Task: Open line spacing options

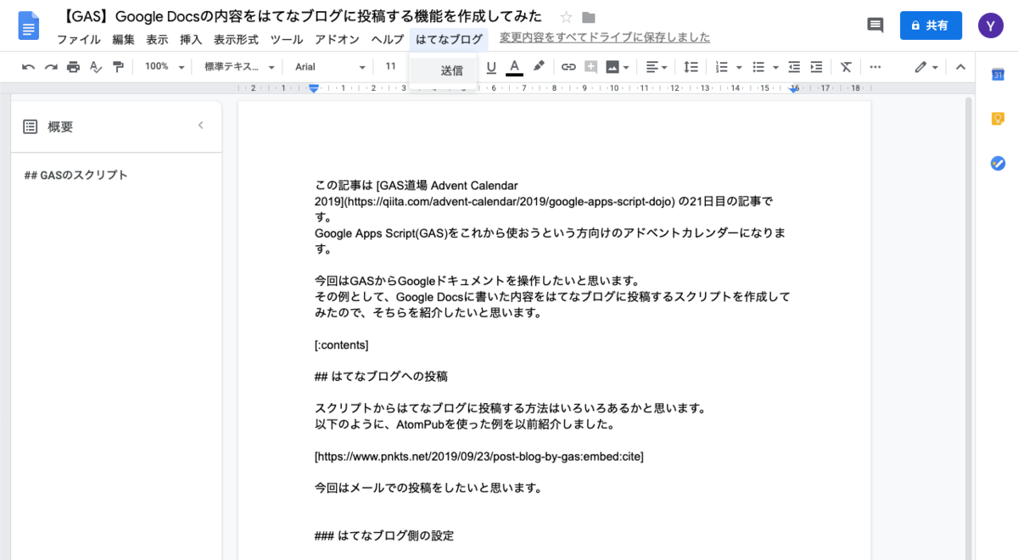Action: tap(691, 67)
